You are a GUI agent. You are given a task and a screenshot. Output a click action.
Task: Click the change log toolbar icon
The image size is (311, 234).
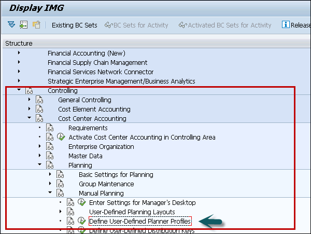36,25
